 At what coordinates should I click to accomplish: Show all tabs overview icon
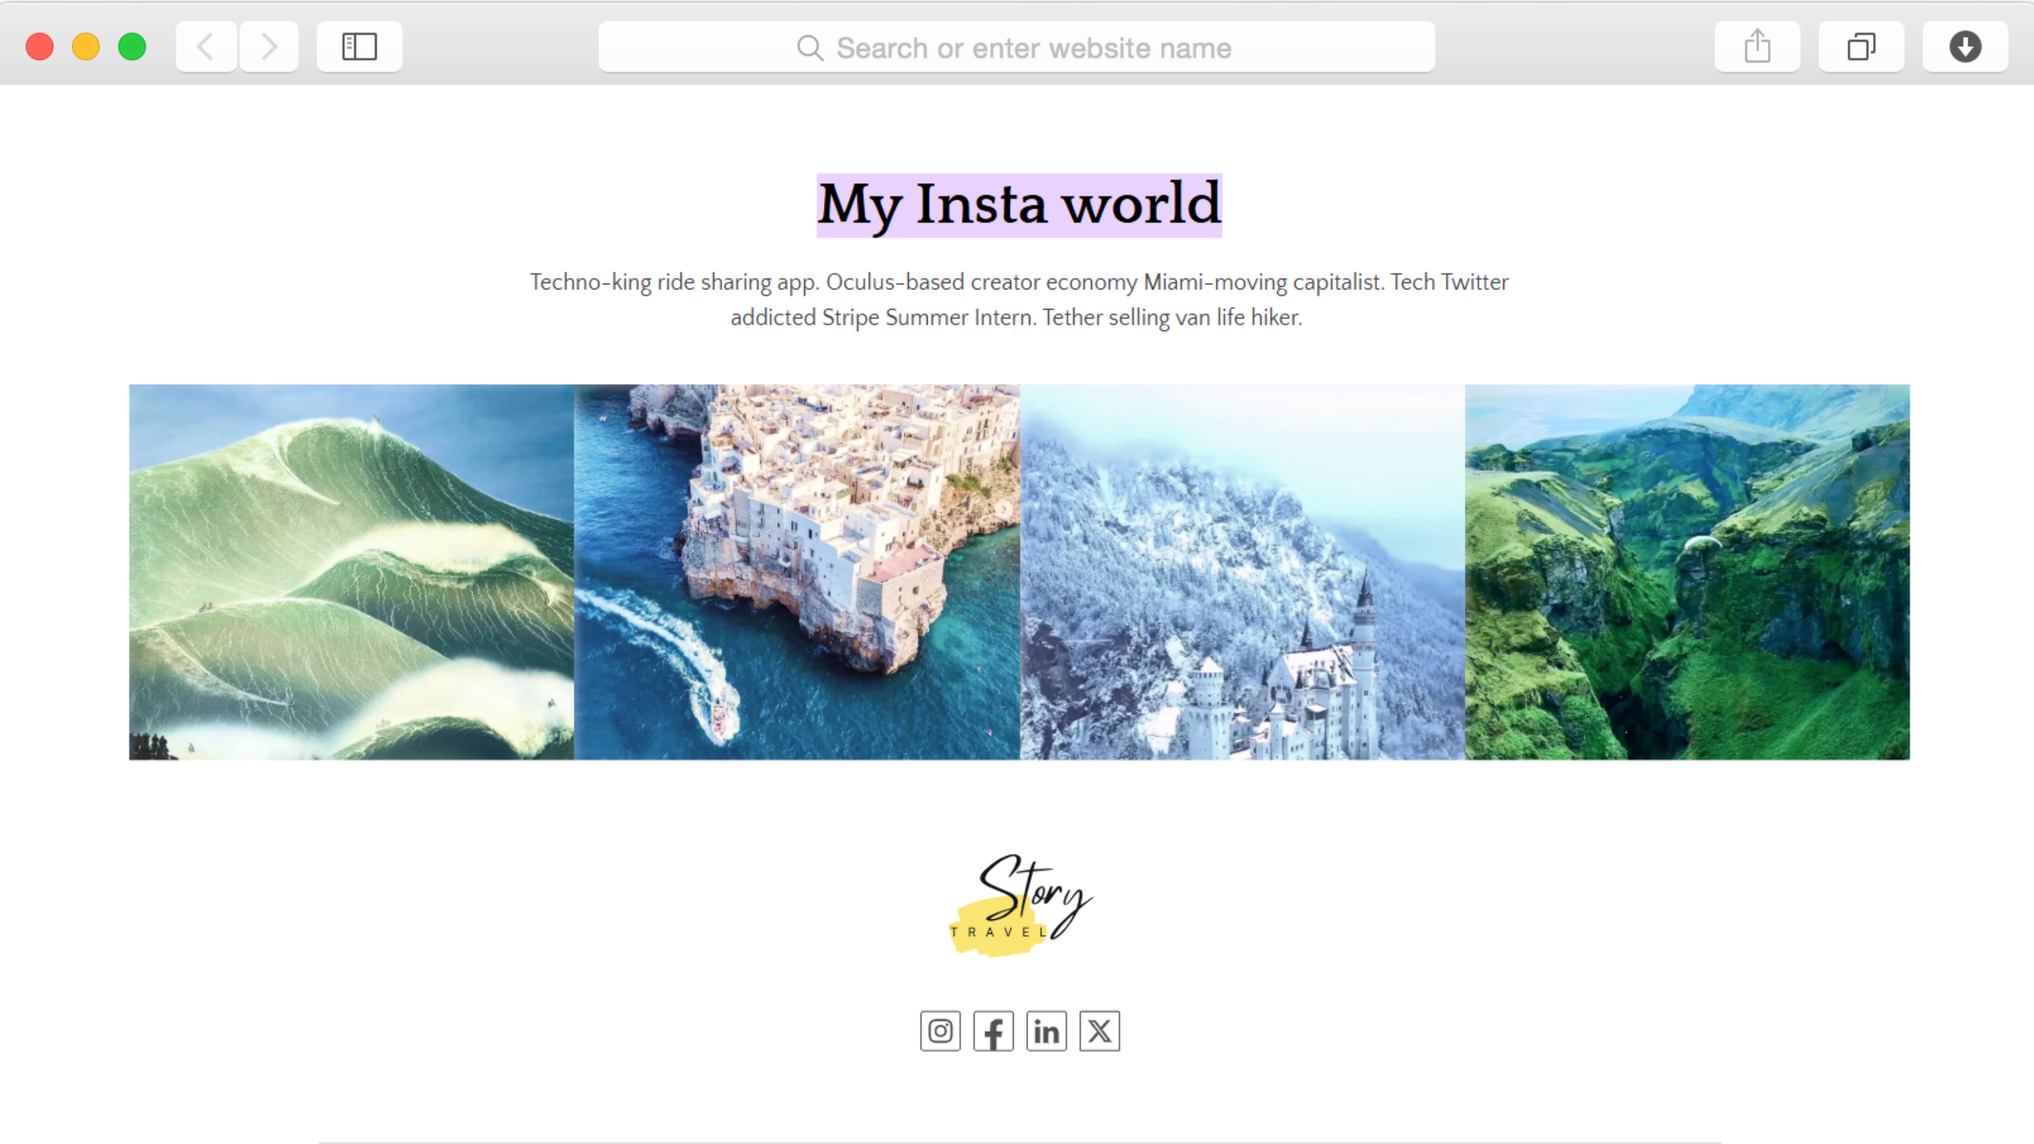pyautogui.click(x=1861, y=47)
